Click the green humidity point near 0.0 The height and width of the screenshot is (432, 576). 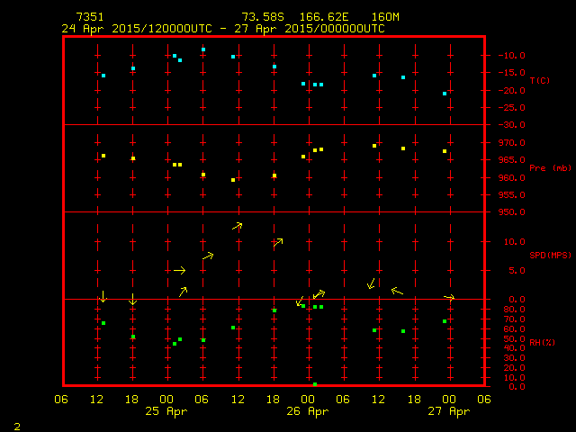pyautogui.click(x=315, y=384)
